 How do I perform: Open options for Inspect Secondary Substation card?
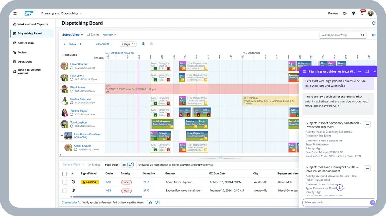point(367,125)
